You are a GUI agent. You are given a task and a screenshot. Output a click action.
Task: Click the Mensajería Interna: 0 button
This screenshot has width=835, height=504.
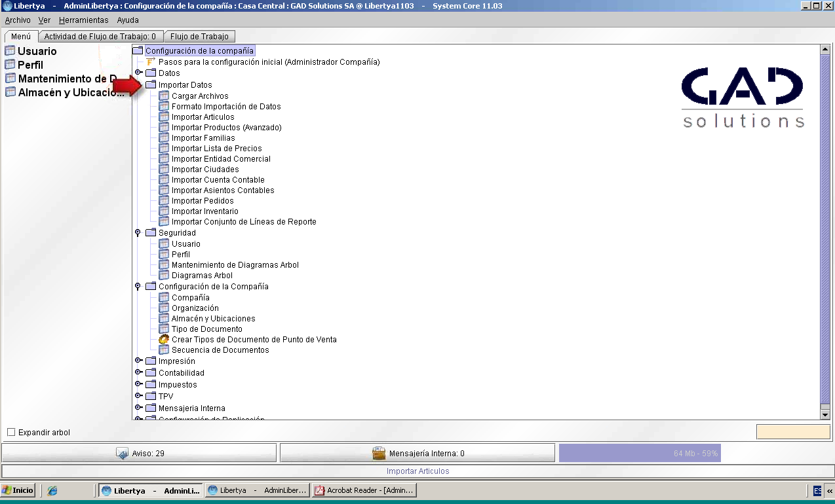[417, 453]
